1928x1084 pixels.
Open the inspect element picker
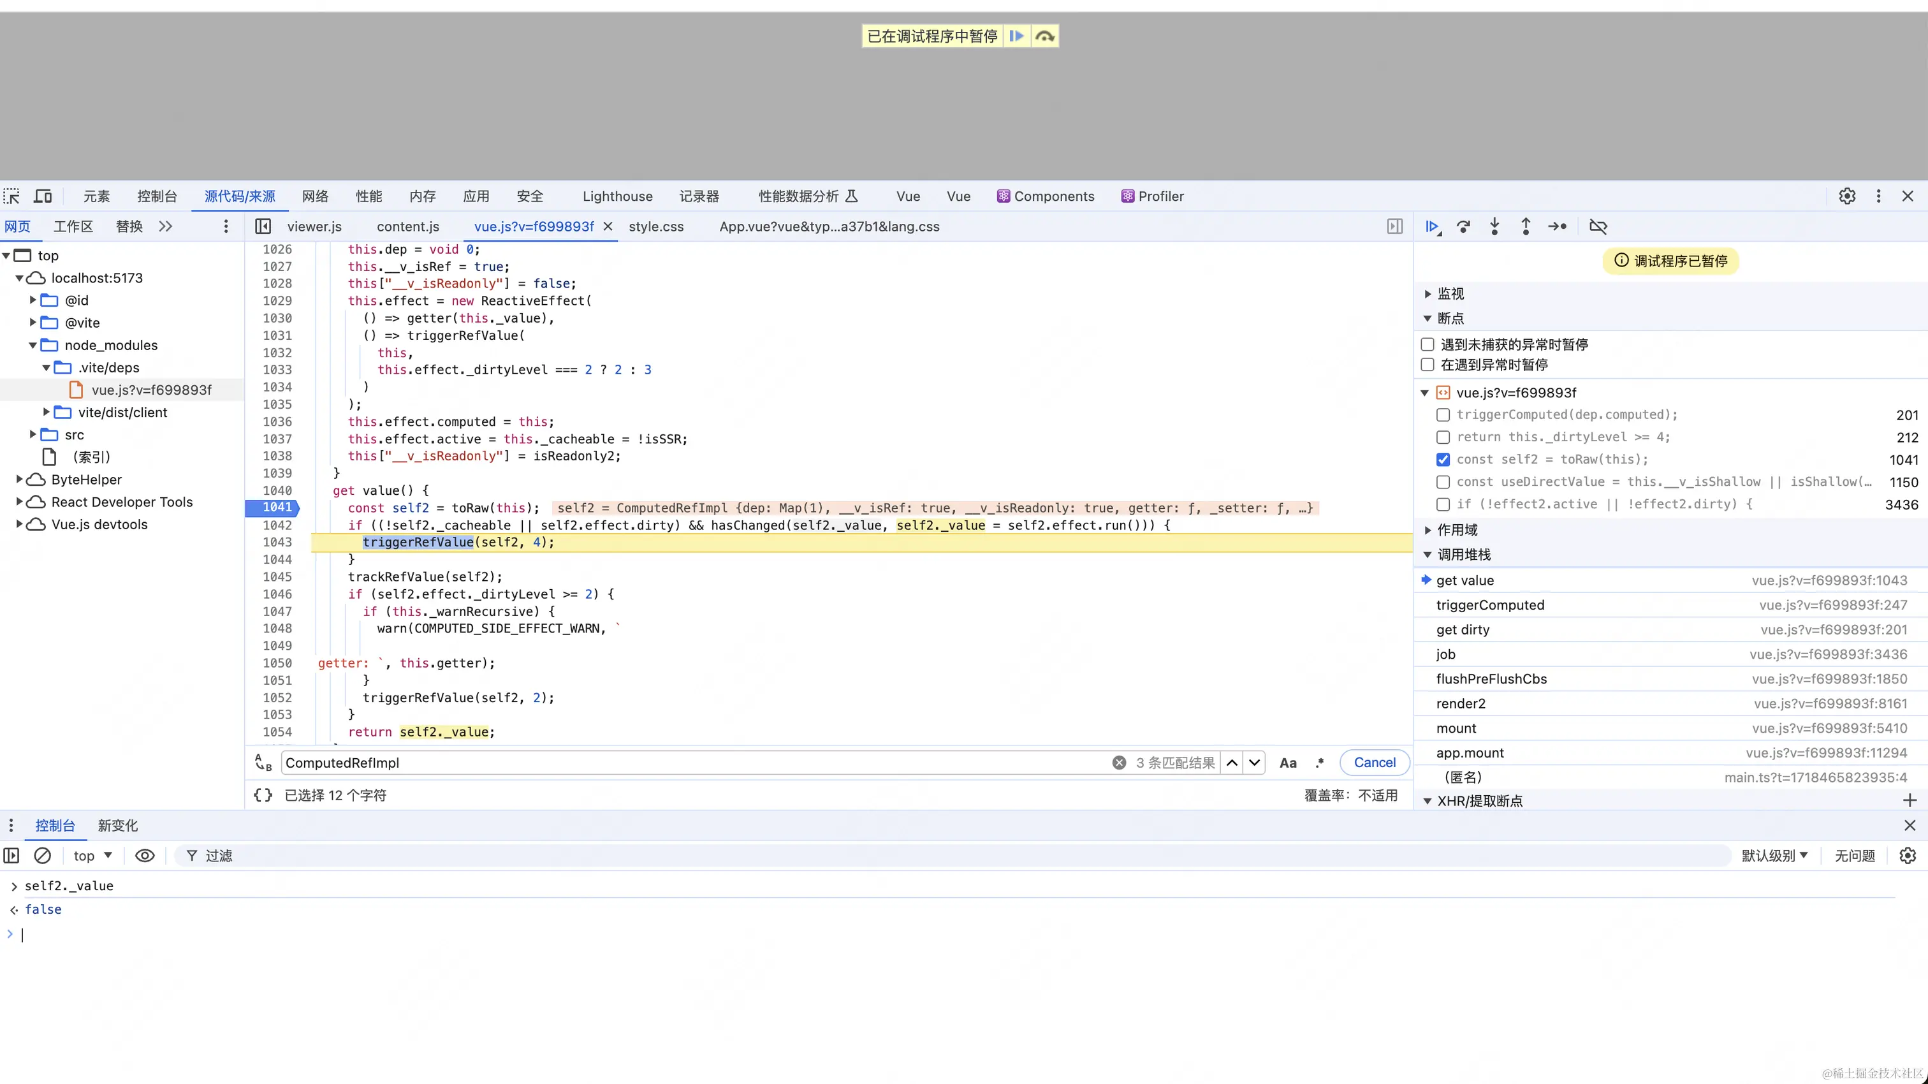tap(12, 196)
